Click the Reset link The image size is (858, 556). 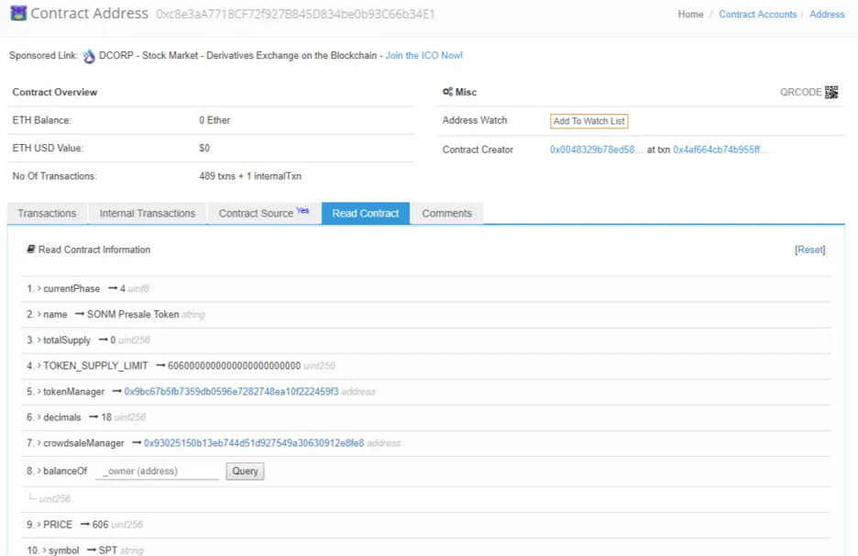click(x=809, y=250)
